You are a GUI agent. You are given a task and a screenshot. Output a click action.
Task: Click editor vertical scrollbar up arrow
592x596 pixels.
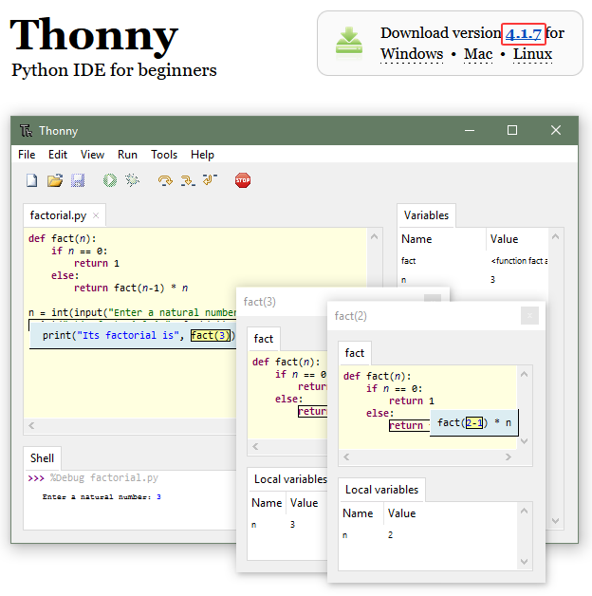[375, 236]
